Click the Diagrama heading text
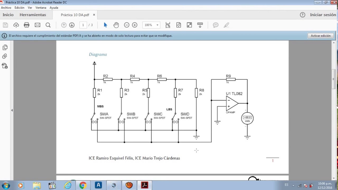 tap(98, 55)
